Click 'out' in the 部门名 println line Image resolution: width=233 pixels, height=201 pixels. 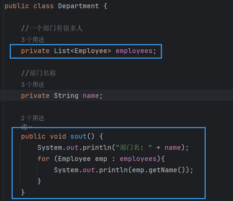(x=72, y=148)
